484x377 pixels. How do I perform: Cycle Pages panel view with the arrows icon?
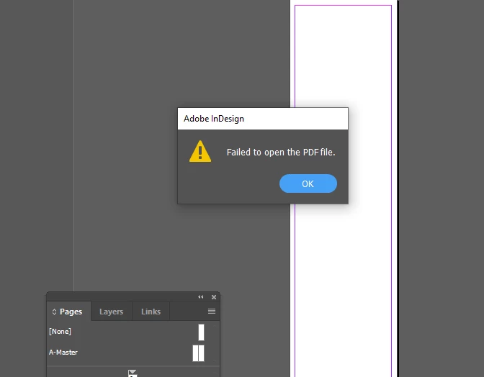(x=54, y=312)
